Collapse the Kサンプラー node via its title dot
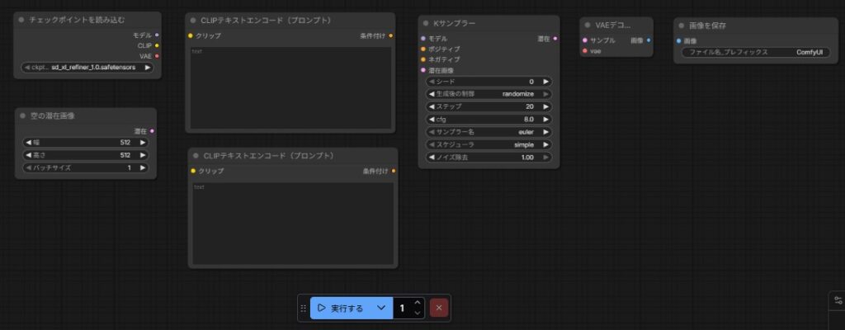845x330 pixels. click(x=427, y=24)
